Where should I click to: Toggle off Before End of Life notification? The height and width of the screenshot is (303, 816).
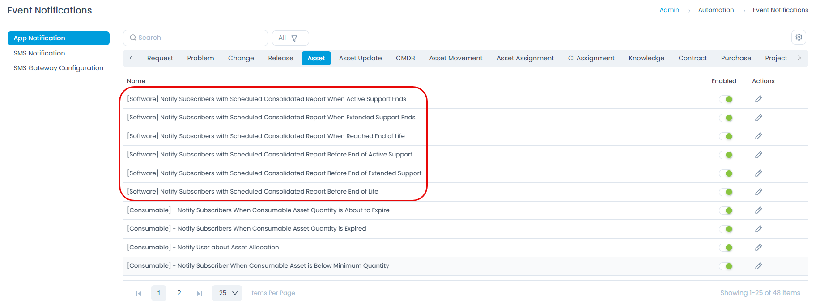726,192
